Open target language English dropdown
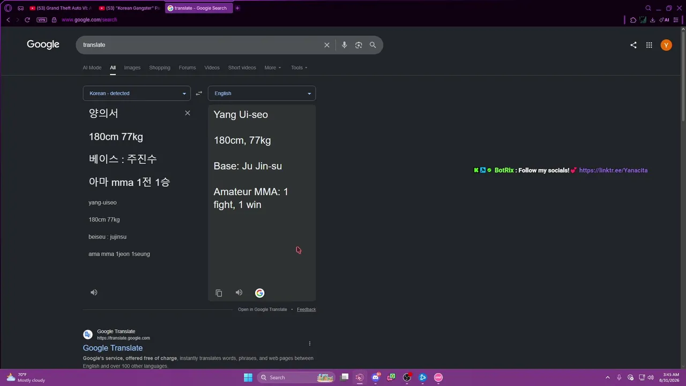This screenshot has width=686, height=386. tap(262, 93)
